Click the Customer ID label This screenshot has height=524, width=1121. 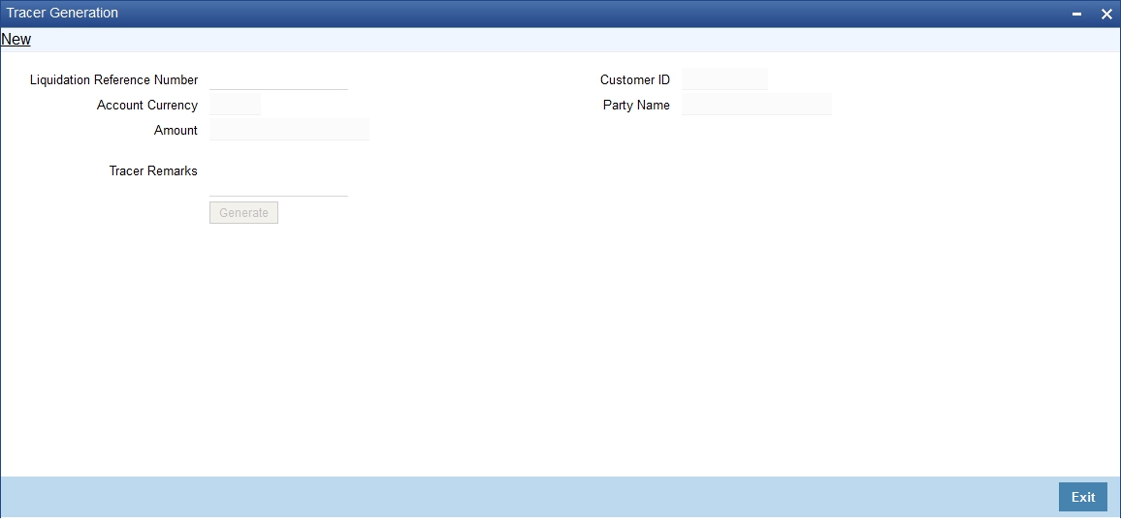635,80
